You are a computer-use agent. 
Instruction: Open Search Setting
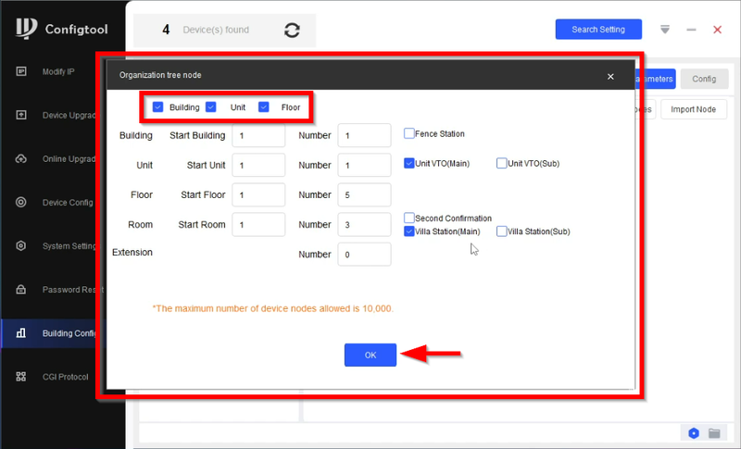(598, 30)
